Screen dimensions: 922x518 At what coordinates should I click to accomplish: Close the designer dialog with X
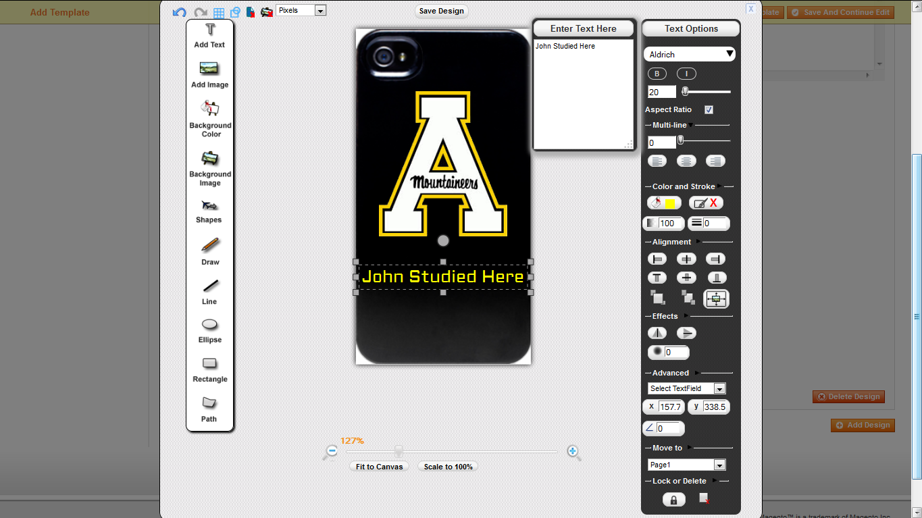(750, 9)
